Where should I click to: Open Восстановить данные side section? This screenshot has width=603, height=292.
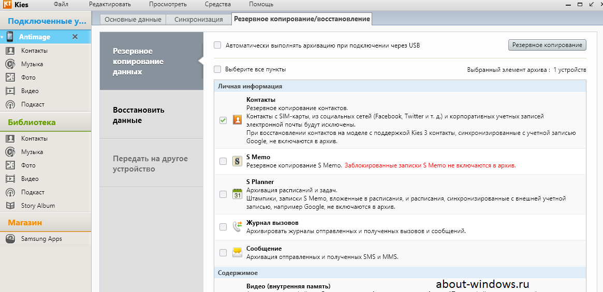(151, 115)
